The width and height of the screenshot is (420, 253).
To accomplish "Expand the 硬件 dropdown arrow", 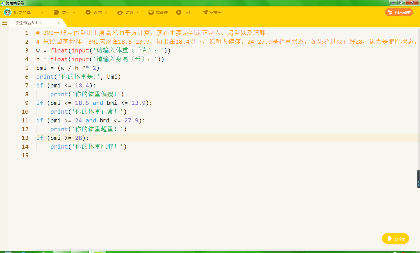I will click(138, 13).
